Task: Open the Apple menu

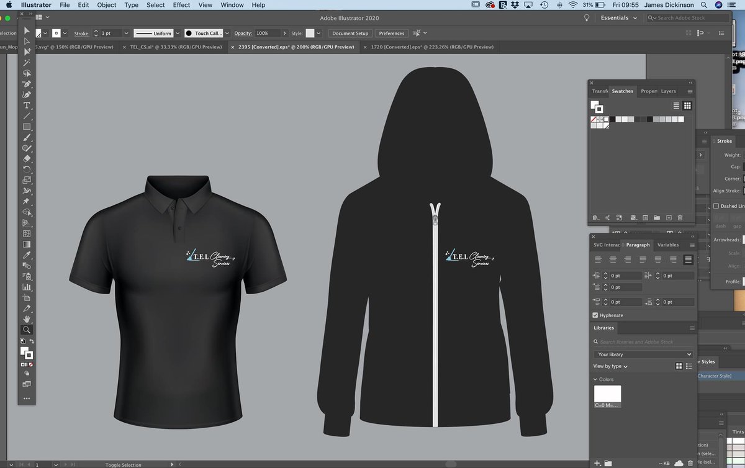Action: pos(9,5)
